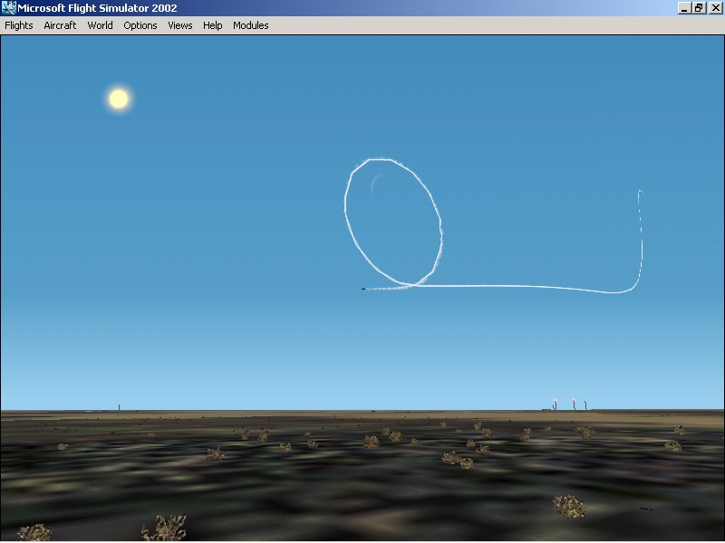Open the Modules menu
This screenshot has width=725, height=543.
(251, 25)
